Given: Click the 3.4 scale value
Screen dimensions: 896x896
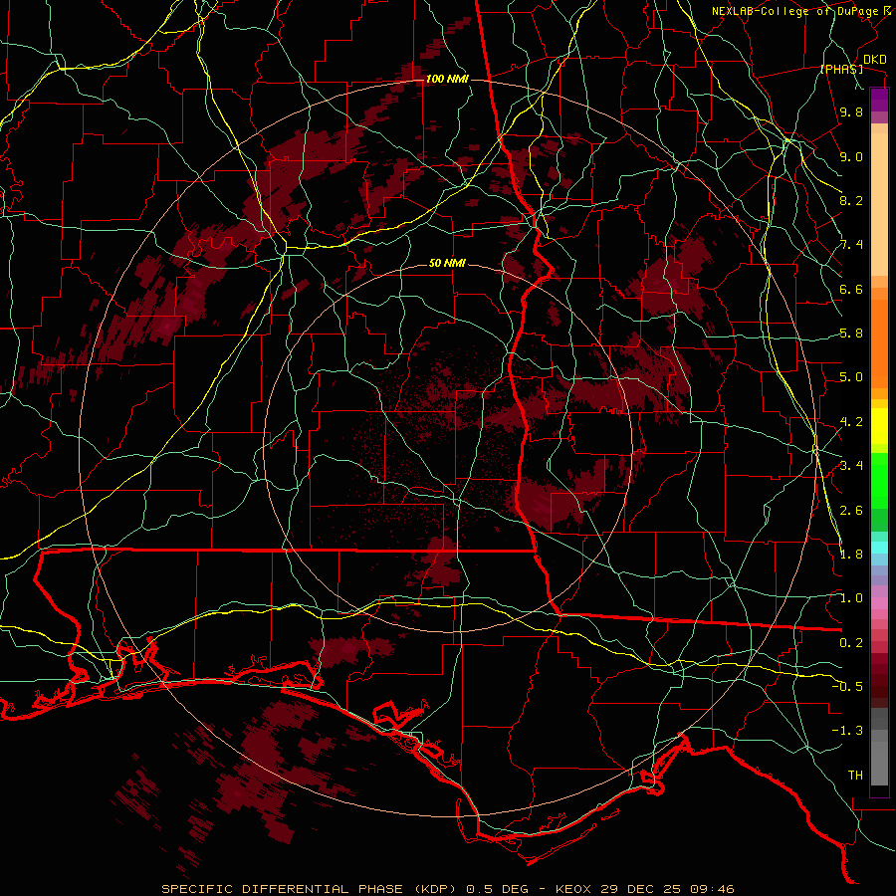Looking at the screenshot, I should pyautogui.click(x=851, y=466).
